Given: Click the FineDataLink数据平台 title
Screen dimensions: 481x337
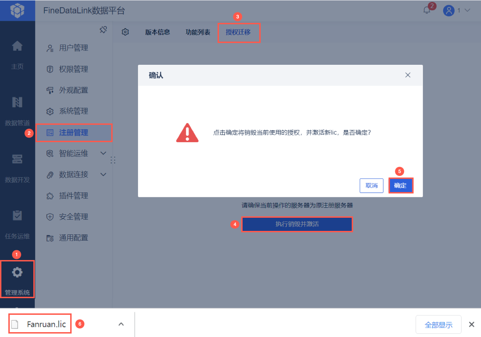Looking at the screenshot, I should [84, 10].
